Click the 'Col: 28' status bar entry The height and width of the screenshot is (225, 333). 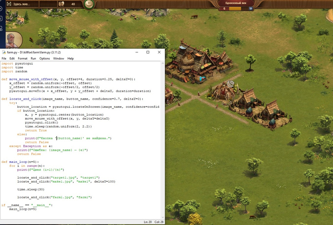click(159, 222)
